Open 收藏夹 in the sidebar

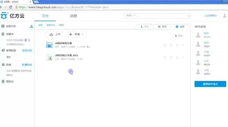coord(10,34)
